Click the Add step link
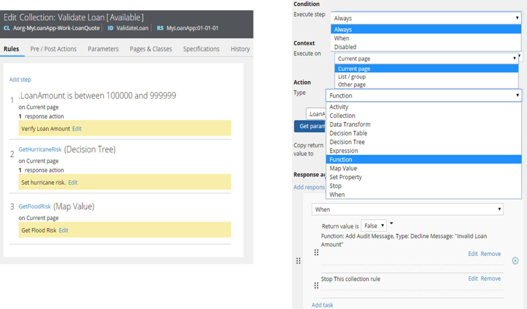The image size is (527, 309). [x=20, y=80]
